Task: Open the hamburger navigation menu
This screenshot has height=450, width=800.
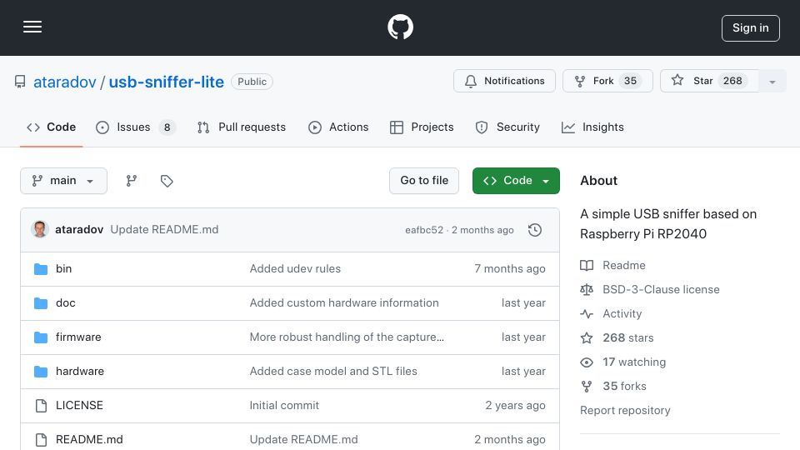Action: pyautogui.click(x=32, y=27)
